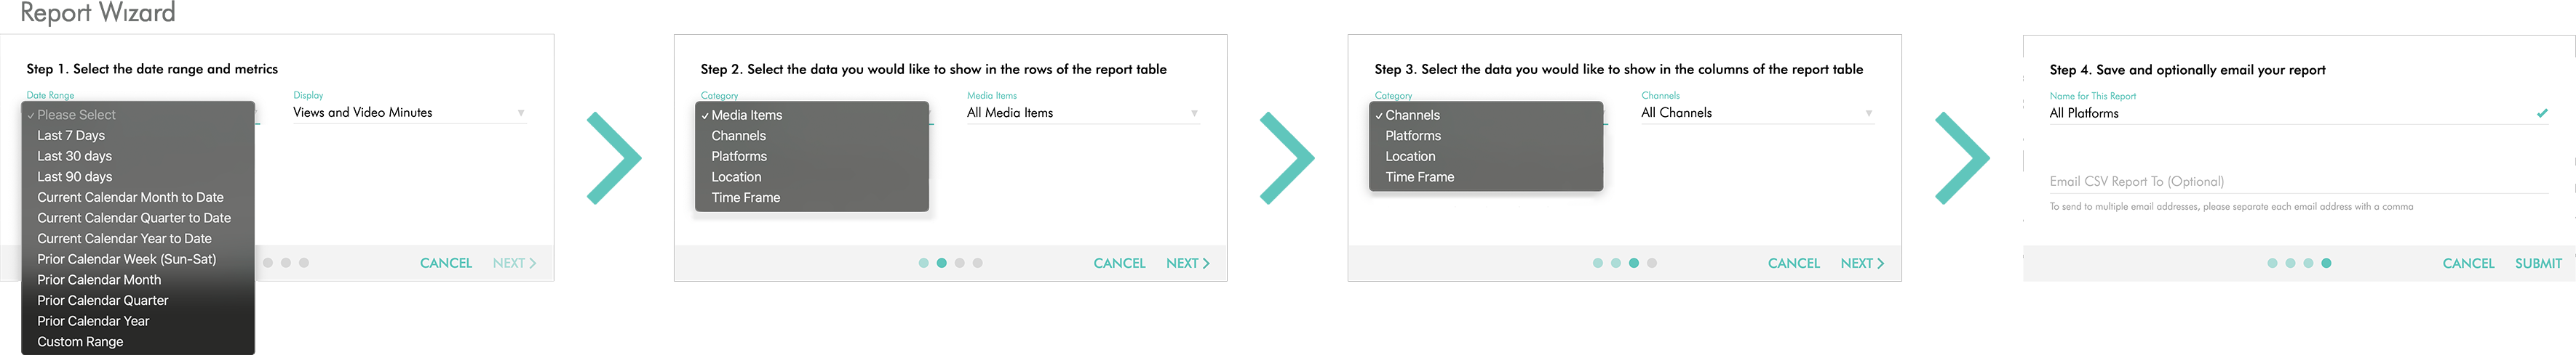Click the green checkmark beside the report name

2541,114
